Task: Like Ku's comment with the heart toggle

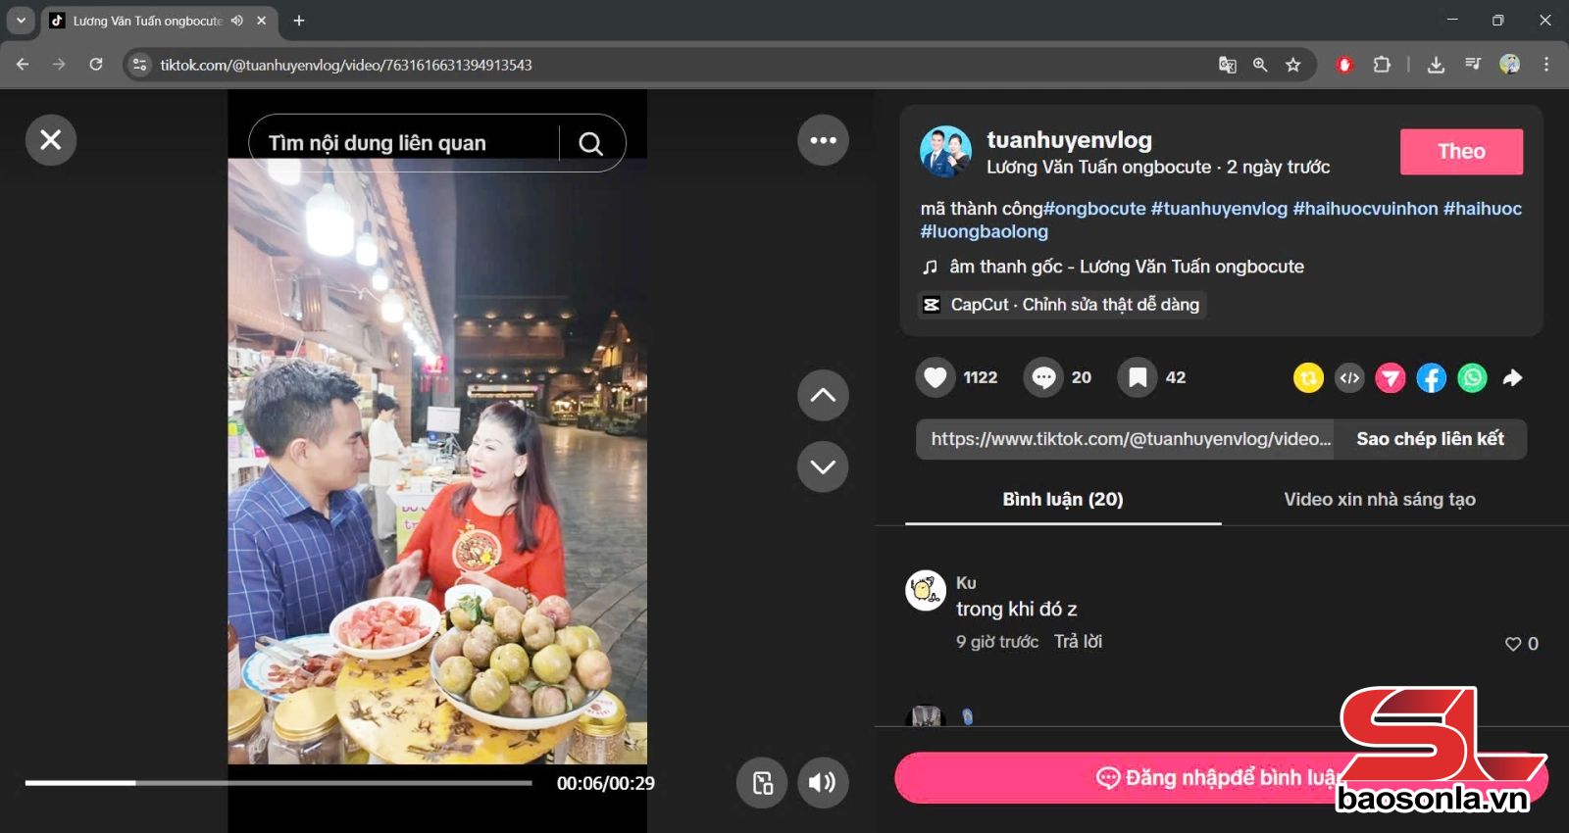Action: (x=1513, y=644)
